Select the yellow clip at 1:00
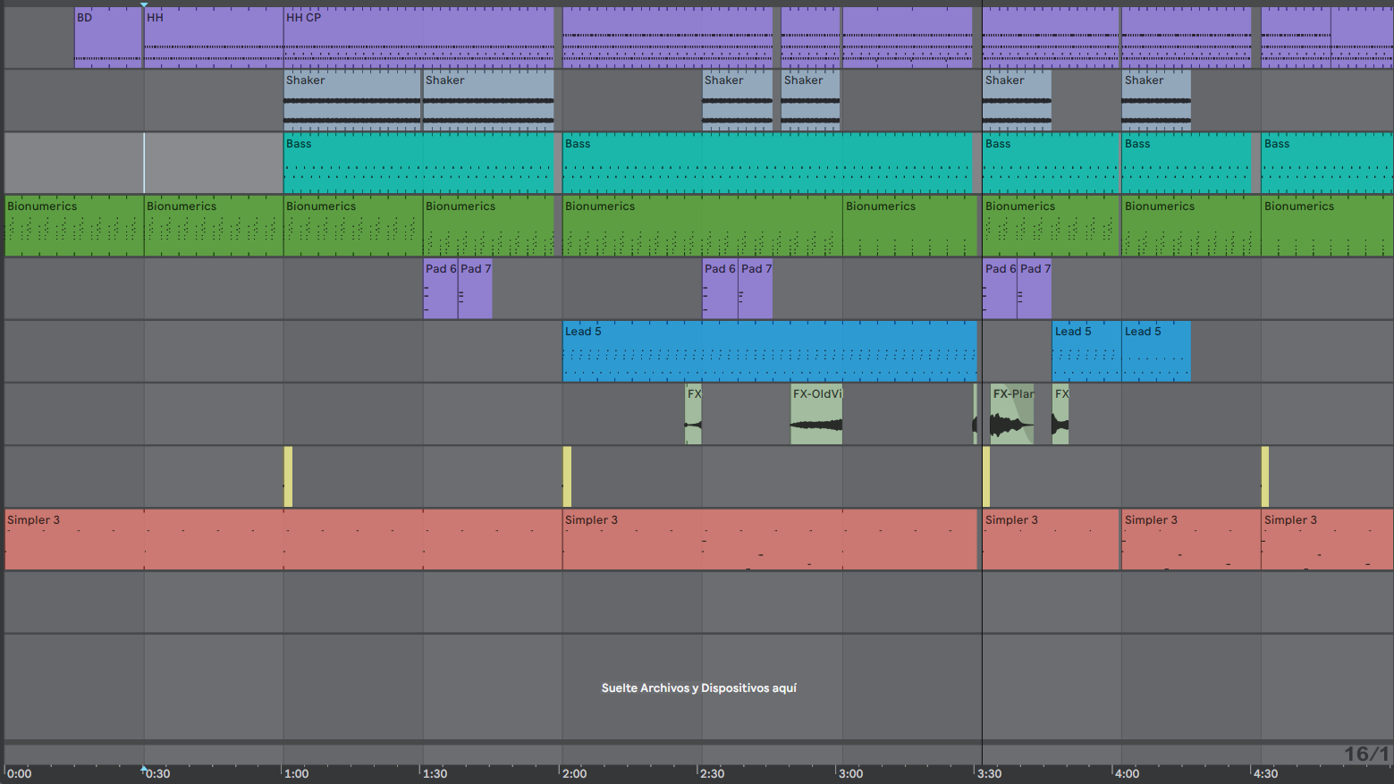The height and width of the screenshot is (784, 1394). click(x=288, y=477)
